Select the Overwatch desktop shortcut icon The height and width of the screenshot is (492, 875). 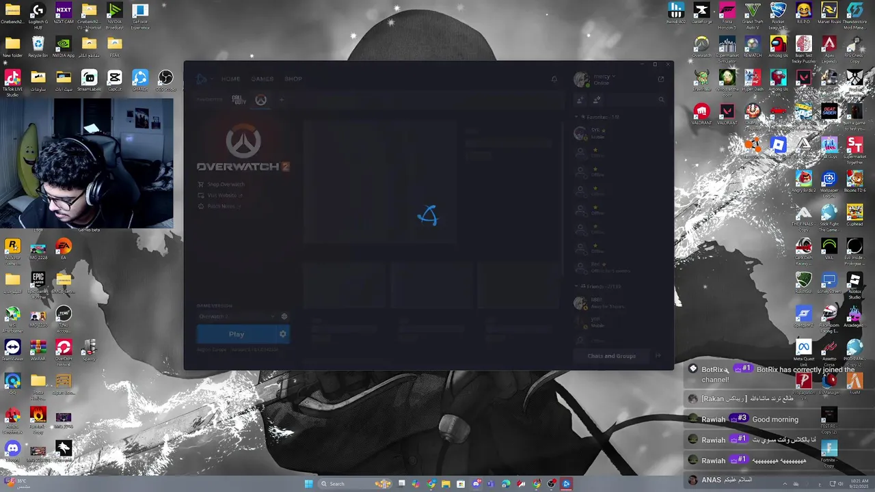tap(702, 47)
